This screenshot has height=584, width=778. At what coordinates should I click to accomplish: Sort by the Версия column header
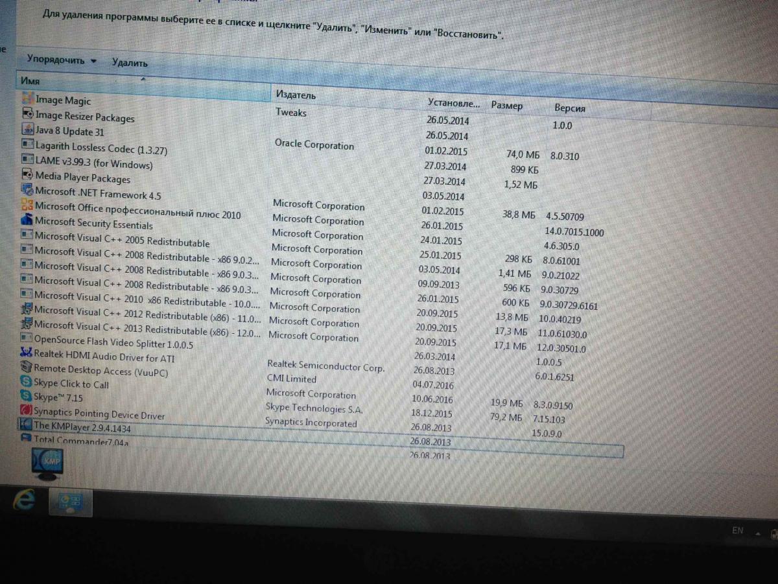[x=570, y=108]
